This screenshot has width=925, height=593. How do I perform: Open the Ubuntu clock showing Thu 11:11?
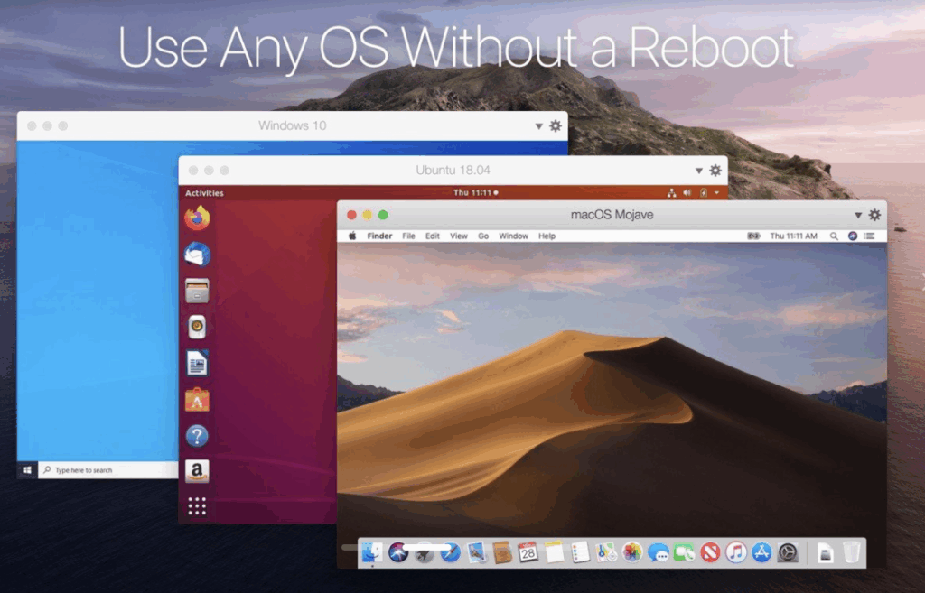pos(475,193)
